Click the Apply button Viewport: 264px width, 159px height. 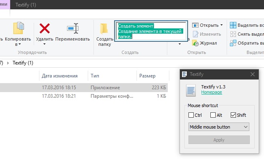point(219,140)
